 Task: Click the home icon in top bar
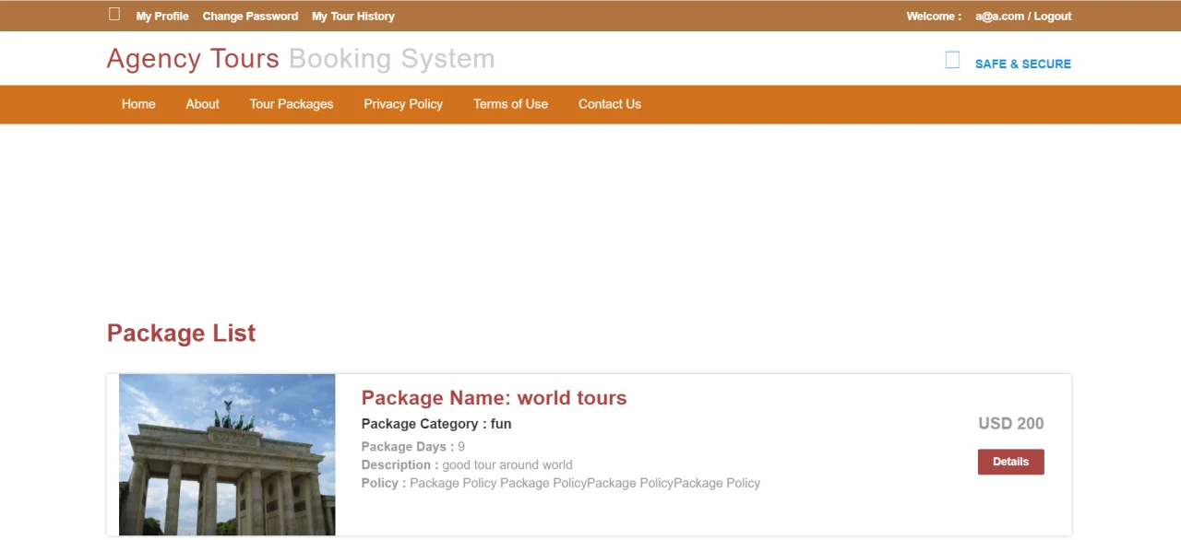(x=114, y=14)
